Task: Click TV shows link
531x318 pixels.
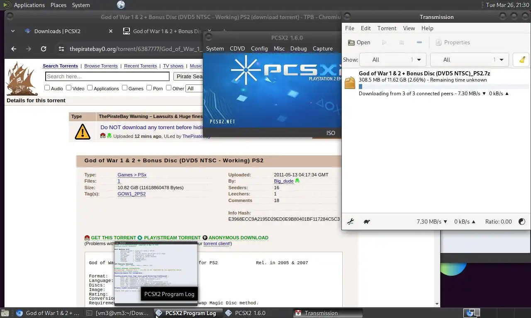Action: point(173,66)
